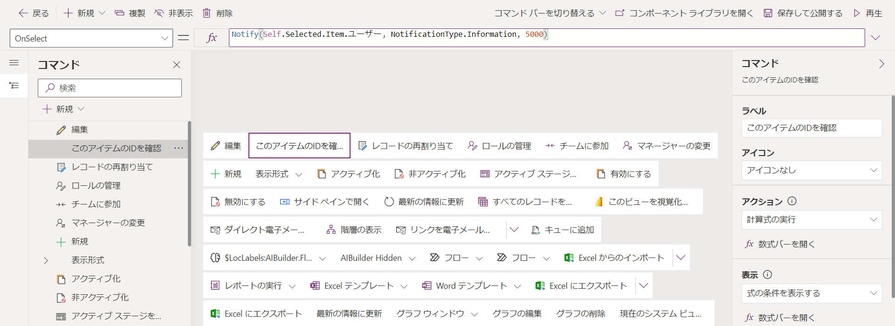Click the 戻る back arrow icon

tap(23, 13)
